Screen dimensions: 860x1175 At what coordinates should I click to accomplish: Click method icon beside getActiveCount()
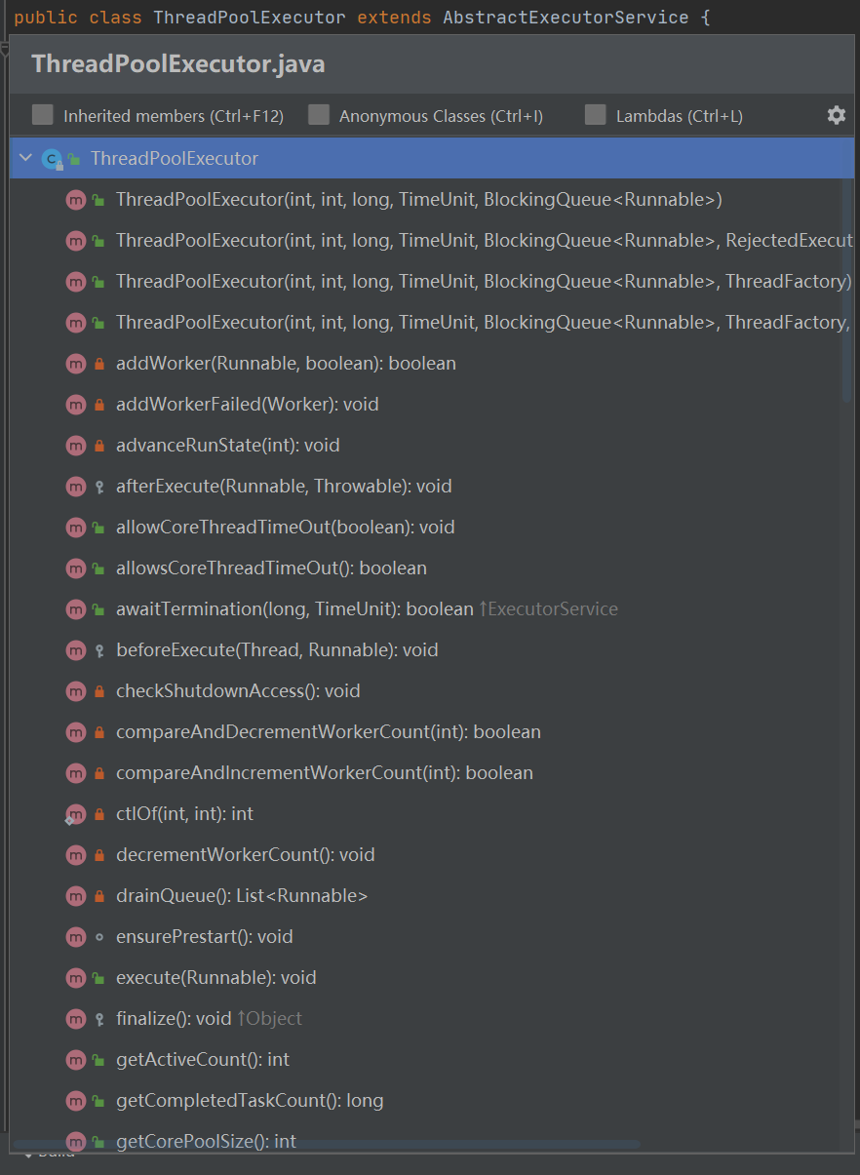76,1059
